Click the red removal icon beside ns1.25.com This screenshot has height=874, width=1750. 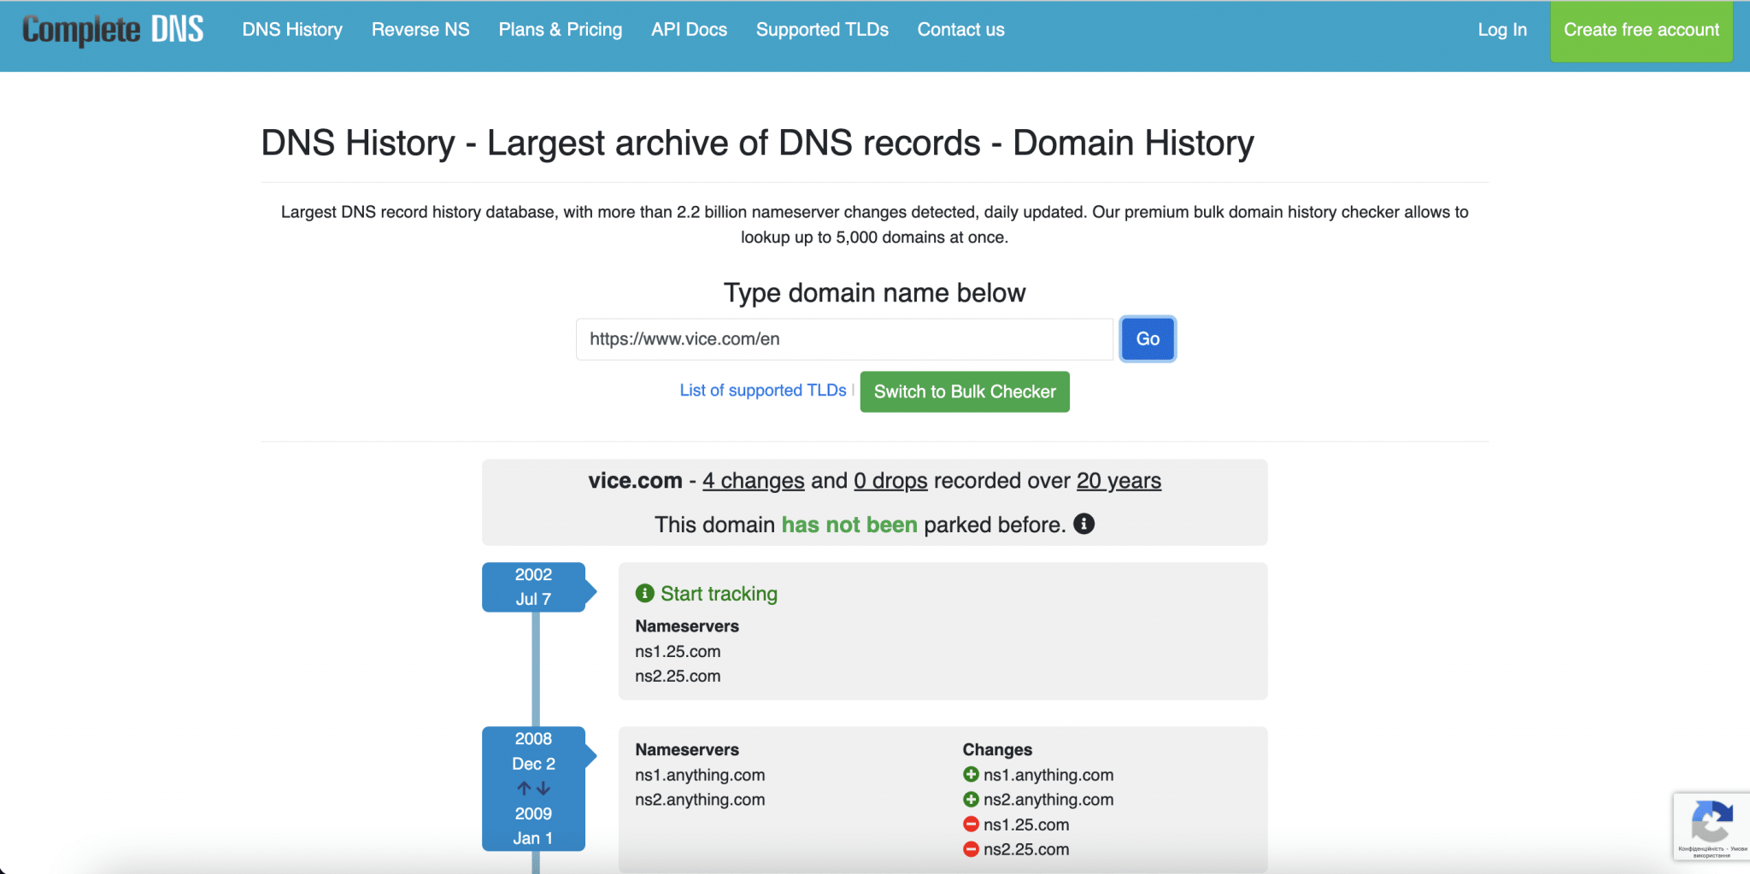[971, 824]
